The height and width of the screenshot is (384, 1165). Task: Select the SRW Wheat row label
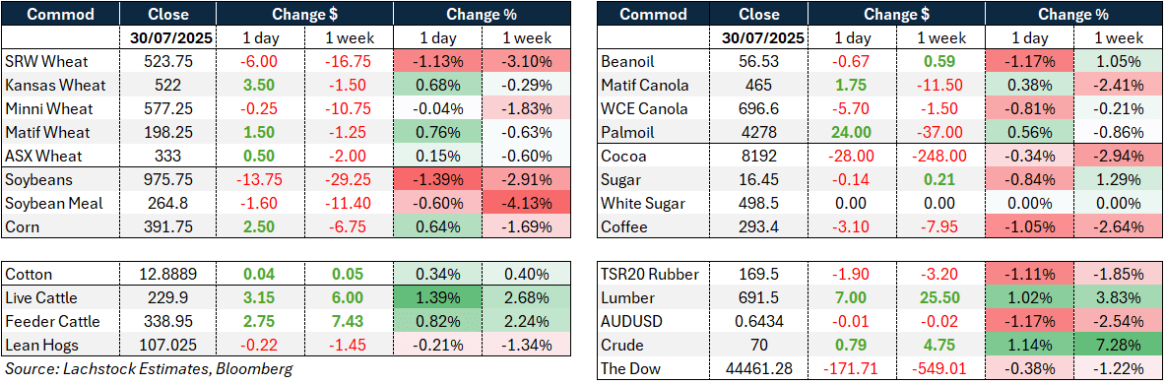coord(41,61)
